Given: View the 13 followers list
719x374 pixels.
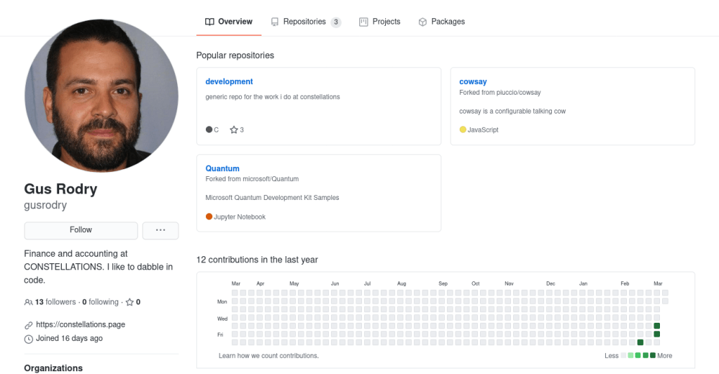Looking at the screenshot, I should pyautogui.click(x=55, y=302).
